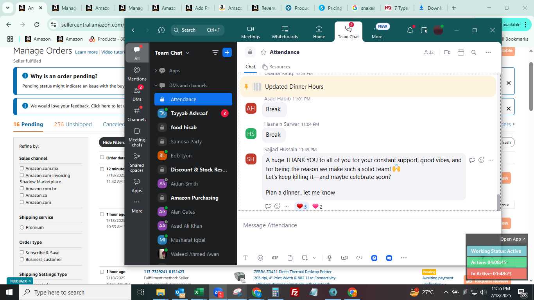Open composer more options ellipsis

(404, 258)
